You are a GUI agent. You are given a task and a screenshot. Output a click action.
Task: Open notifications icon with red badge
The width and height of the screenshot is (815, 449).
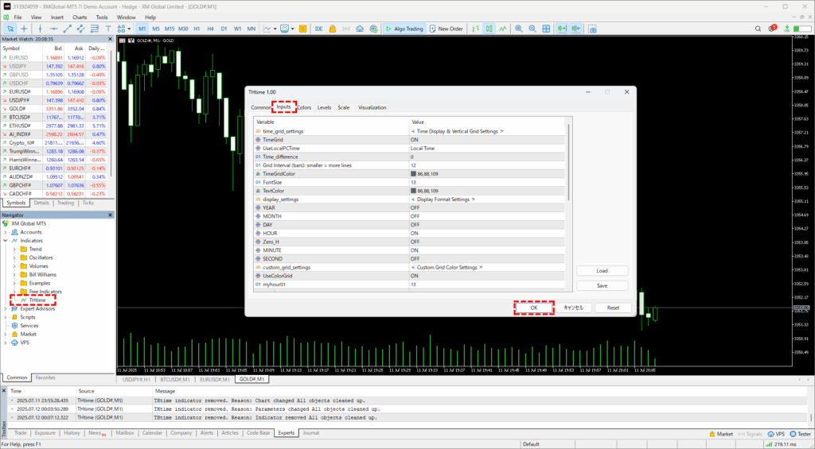pyautogui.click(x=772, y=28)
